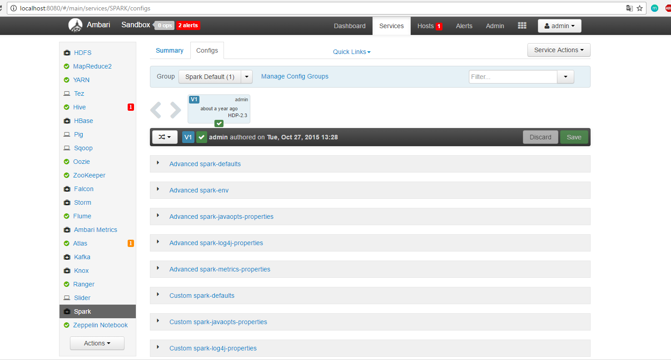The height and width of the screenshot is (360, 671).
Task: Click the maintenance icon next to HDFS
Action: pyautogui.click(x=66, y=53)
